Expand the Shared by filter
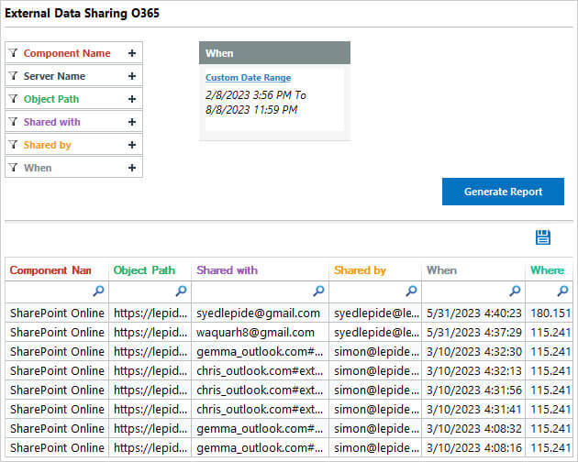578x462 pixels. click(132, 145)
